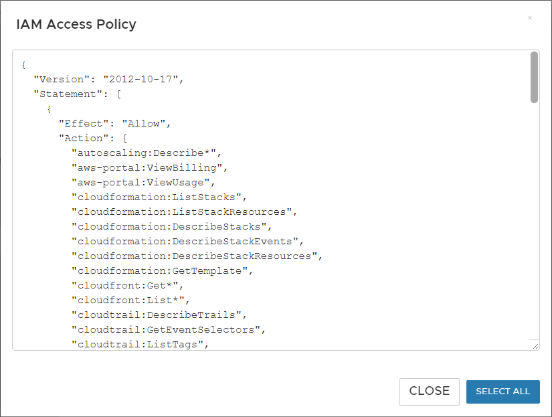This screenshot has height=417, width=552.
Task: Click the SELECT ALL button
Action: click(x=502, y=392)
